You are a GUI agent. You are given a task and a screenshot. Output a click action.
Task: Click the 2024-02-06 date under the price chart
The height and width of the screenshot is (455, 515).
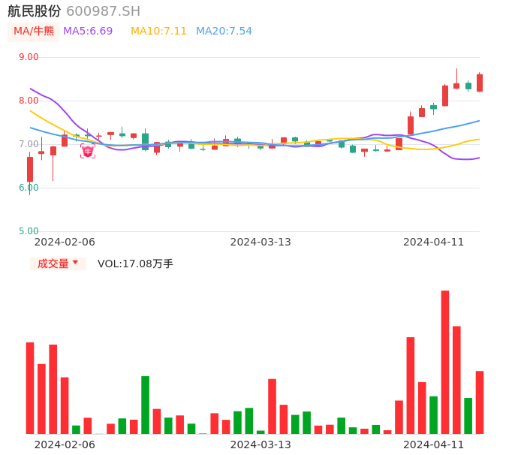point(65,243)
